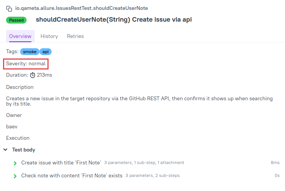The image size is (285, 191).
Task: Open the Retries tab
Action: [76, 36]
